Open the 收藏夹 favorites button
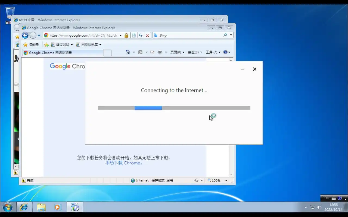Screen dimensions: 348x217 [31, 44]
